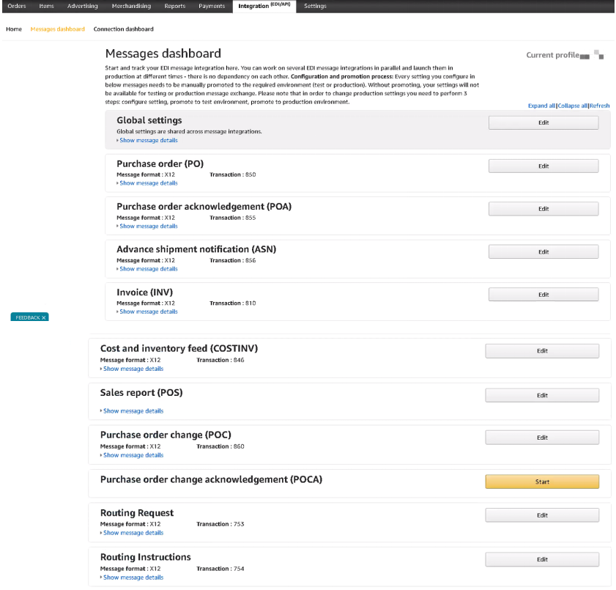Image resolution: width=616 pixels, height=590 pixels.
Task: Click the Collapse all link
Action: pos(572,106)
